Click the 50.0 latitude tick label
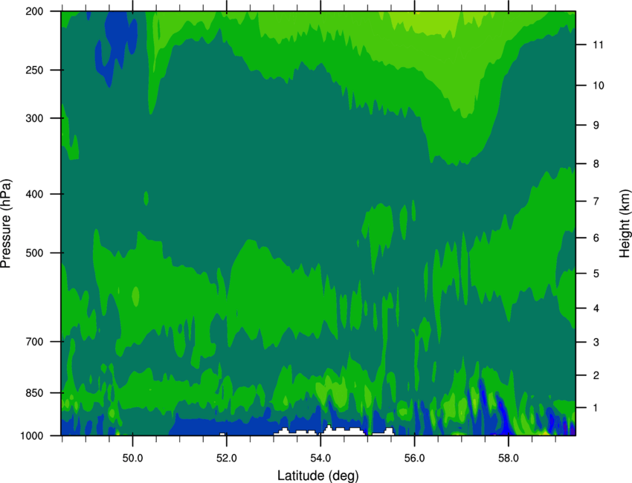632x483 pixels. click(x=132, y=458)
